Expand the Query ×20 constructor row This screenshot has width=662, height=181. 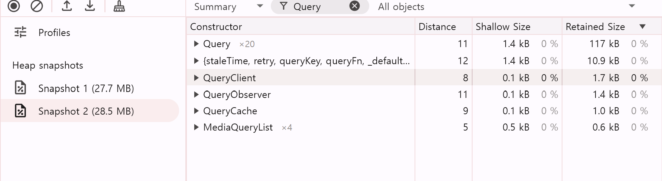(x=196, y=44)
